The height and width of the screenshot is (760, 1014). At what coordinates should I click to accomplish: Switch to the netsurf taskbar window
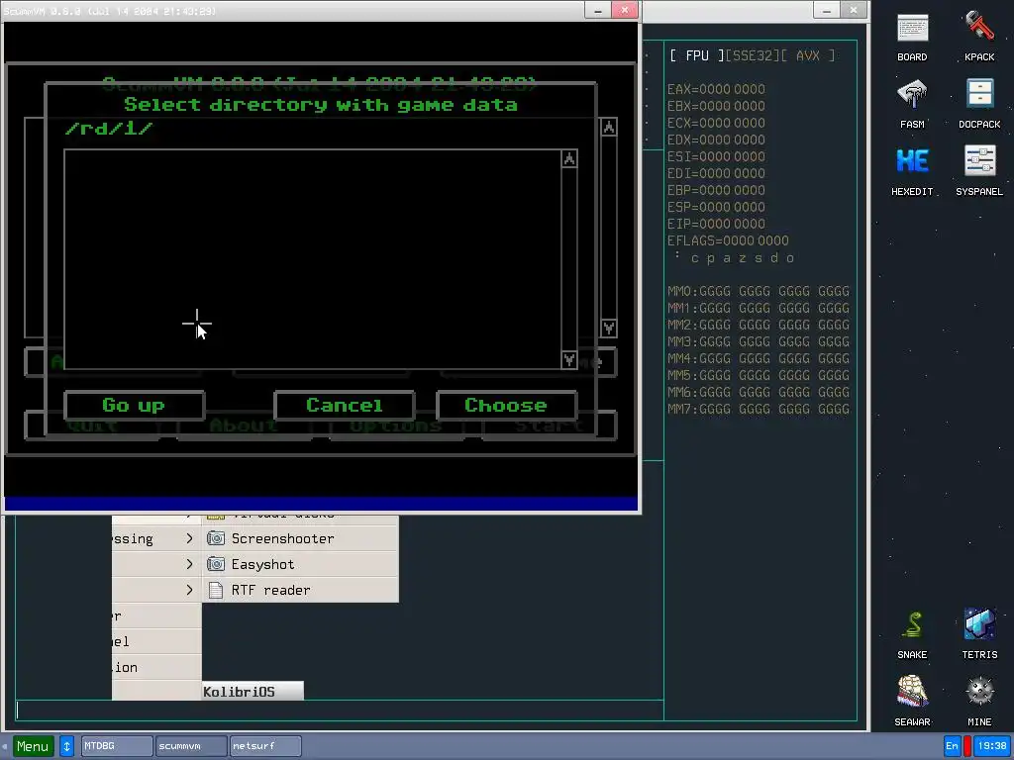pos(265,746)
